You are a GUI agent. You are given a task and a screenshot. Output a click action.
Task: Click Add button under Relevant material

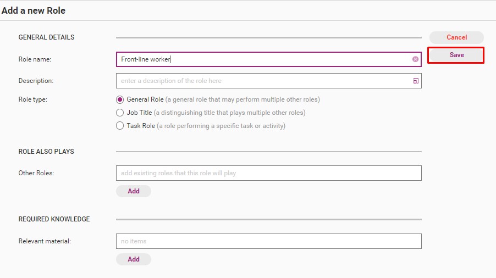point(134,259)
